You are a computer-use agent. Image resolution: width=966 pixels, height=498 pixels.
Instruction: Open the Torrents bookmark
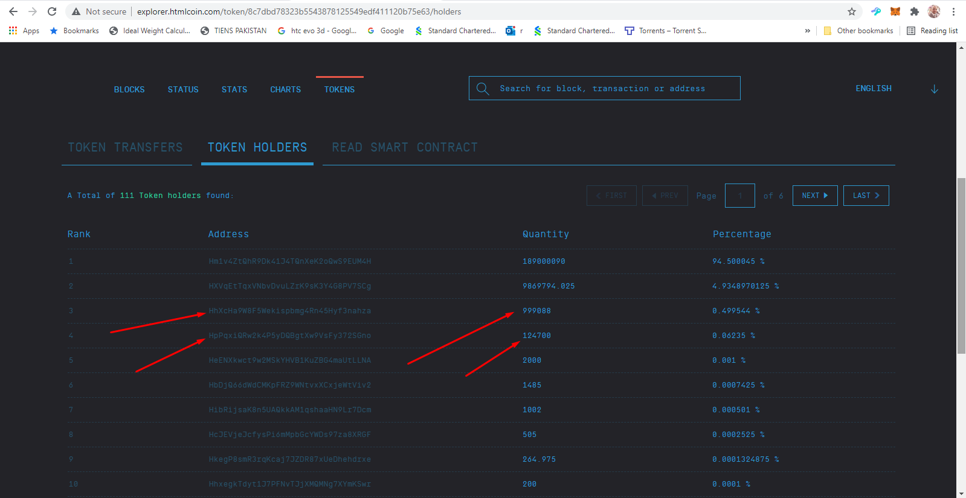point(666,31)
